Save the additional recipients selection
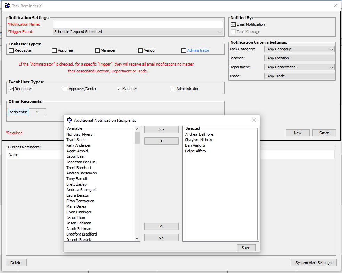 click(246, 248)
